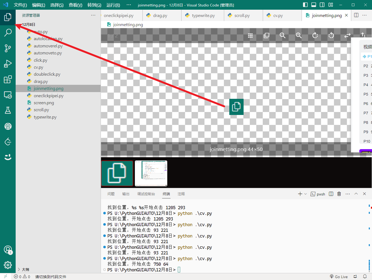Open the 编辑(E) menu
372x280 pixels.
[38, 5]
